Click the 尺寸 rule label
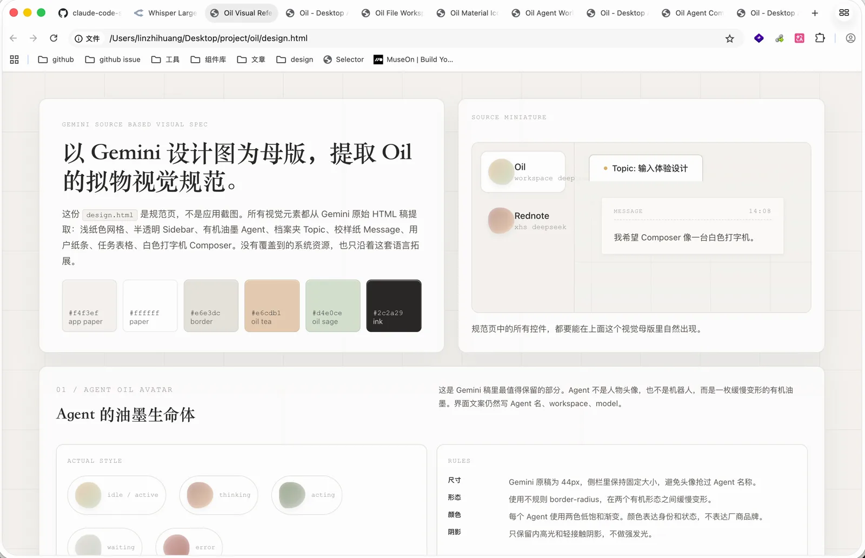This screenshot has width=865, height=558. click(454, 480)
